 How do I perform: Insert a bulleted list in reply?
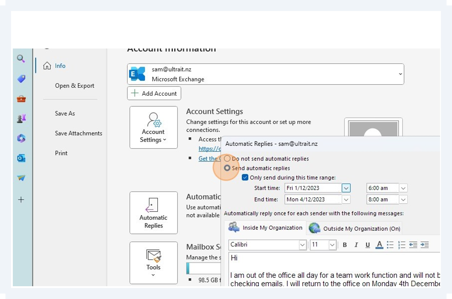[x=390, y=245]
